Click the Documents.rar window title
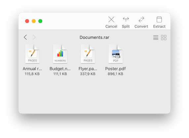The height and width of the screenshot is (138, 189). 94,37
